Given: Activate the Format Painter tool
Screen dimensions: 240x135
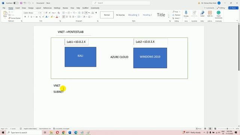Looking at the screenshot, I should 14,18.
